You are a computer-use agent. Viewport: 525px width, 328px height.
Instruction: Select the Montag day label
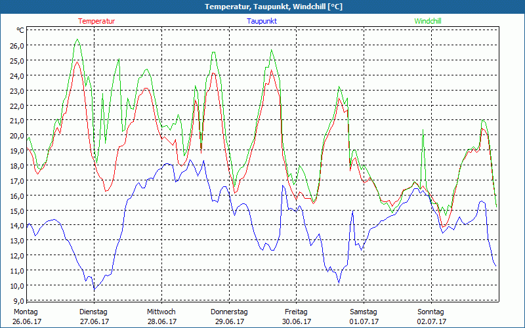coord(26,312)
